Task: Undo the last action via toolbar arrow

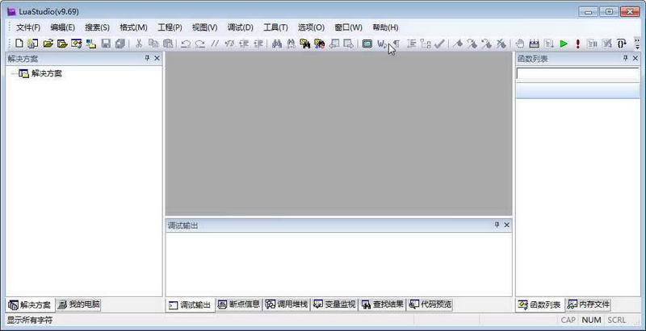Action: pos(186,43)
